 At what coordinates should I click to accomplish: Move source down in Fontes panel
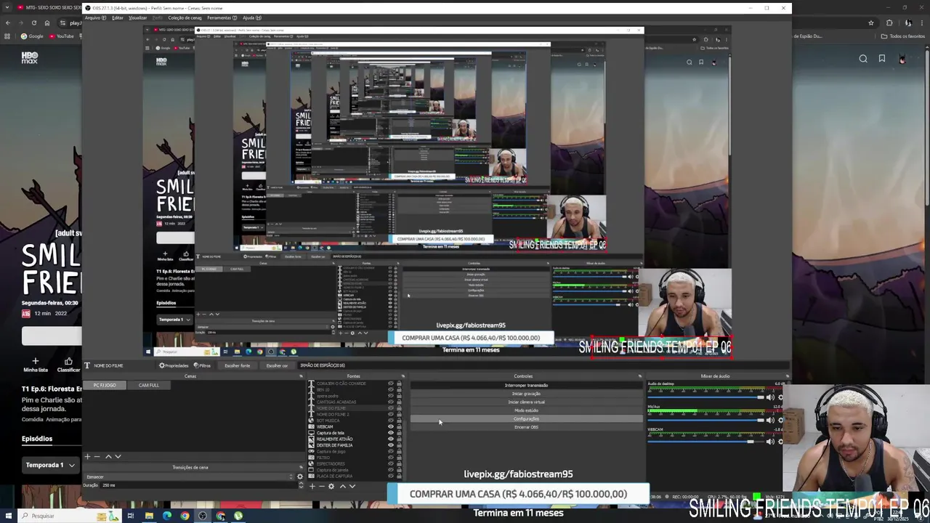tap(352, 486)
